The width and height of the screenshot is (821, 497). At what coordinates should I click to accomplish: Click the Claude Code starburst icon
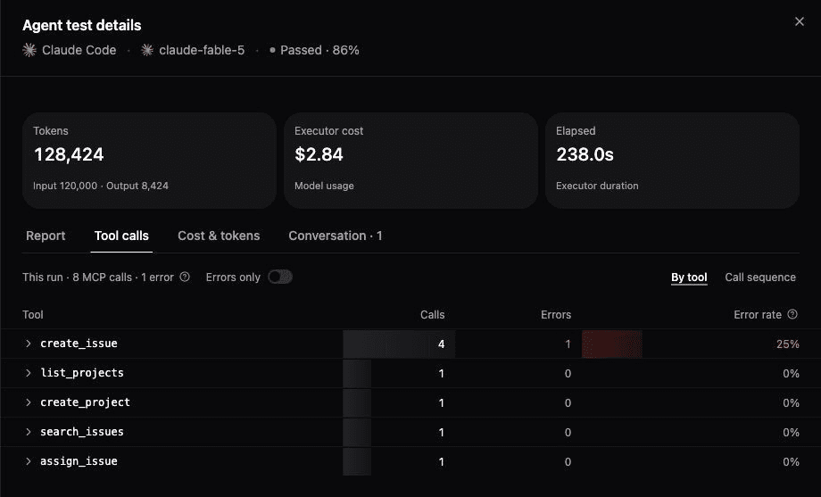coord(29,50)
